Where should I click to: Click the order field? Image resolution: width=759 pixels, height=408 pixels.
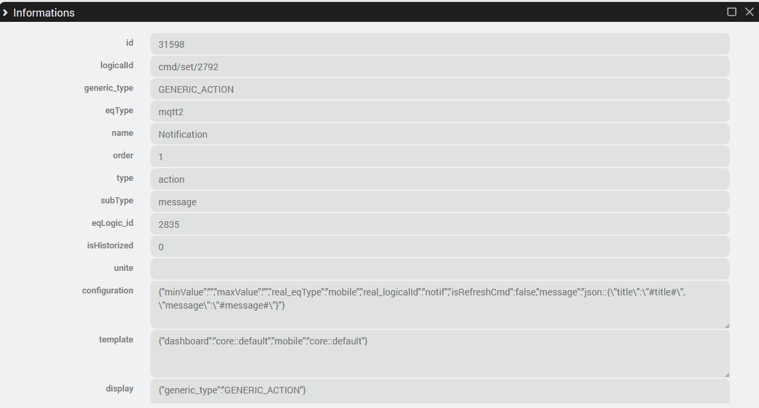tap(439, 157)
